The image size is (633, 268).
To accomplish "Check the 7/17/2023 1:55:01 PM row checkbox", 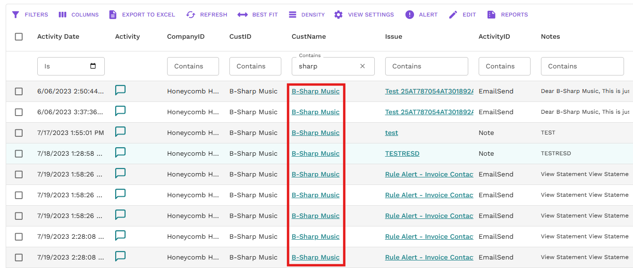I will [x=19, y=133].
